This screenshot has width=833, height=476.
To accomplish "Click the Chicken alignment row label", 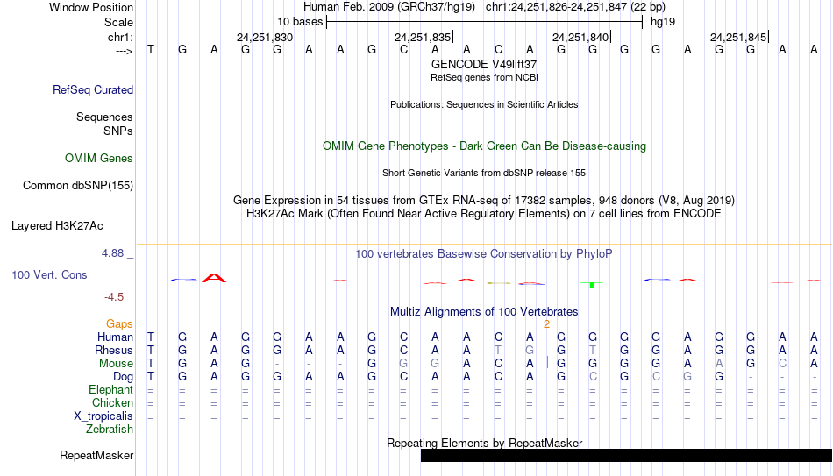I will tap(112, 402).
